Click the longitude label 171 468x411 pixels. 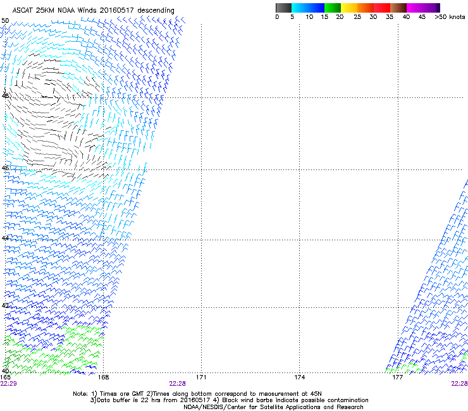pyautogui.click(x=201, y=377)
